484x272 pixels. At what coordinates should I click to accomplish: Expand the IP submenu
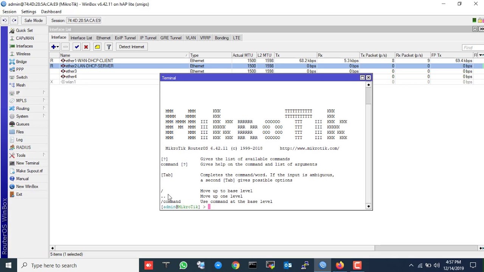pos(27,93)
